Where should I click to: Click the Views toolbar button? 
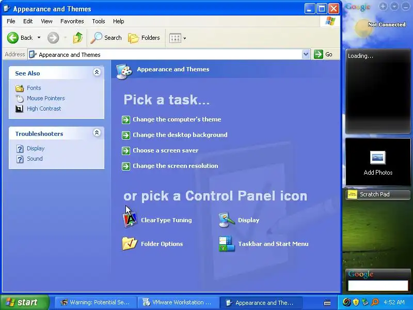click(x=175, y=38)
